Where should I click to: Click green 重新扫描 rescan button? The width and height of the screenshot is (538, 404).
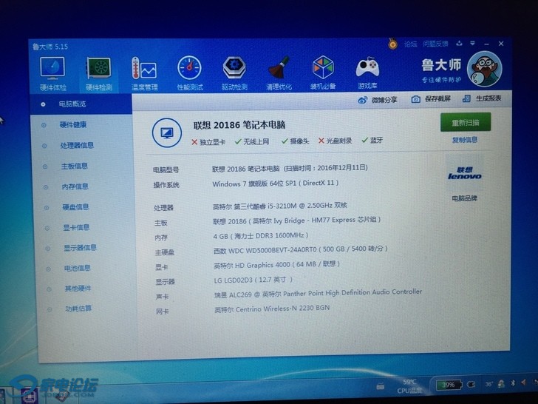click(x=466, y=122)
